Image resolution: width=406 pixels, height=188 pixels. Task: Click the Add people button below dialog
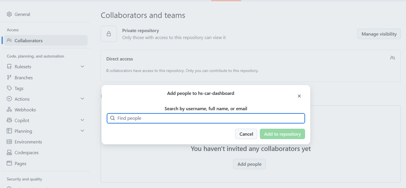249,164
